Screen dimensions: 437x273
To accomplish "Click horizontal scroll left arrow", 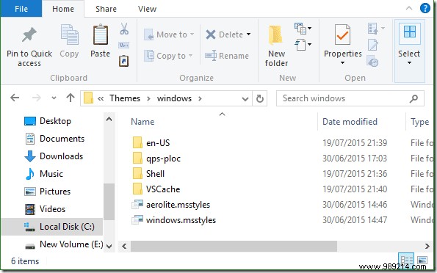I will pos(124,246).
